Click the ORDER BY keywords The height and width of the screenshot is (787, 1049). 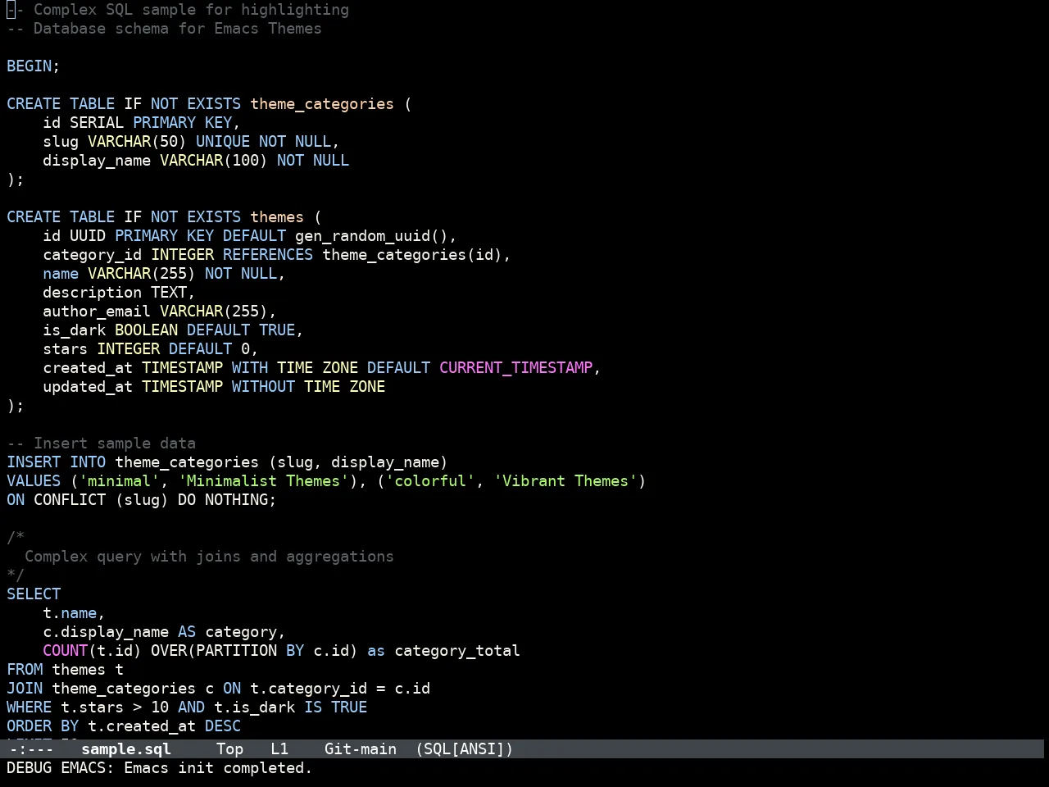43,726
